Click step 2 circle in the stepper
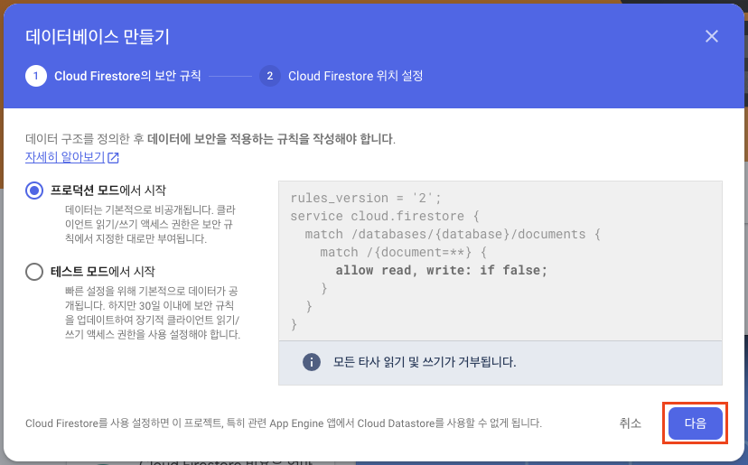Viewport: 748px width, 465px height. pos(269,76)
